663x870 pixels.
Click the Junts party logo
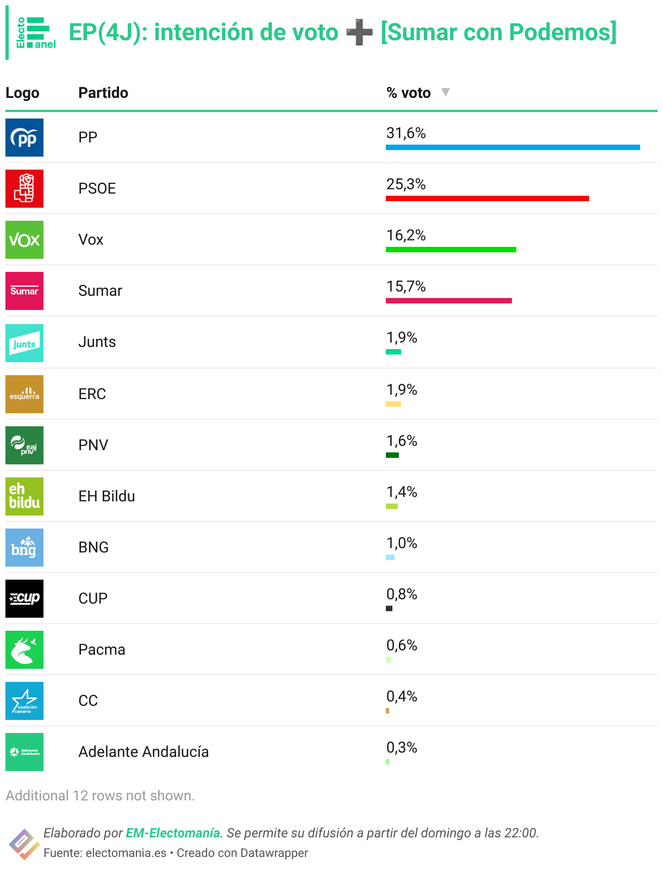24,343
